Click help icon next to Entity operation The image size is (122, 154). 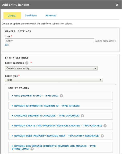(27, 63)
